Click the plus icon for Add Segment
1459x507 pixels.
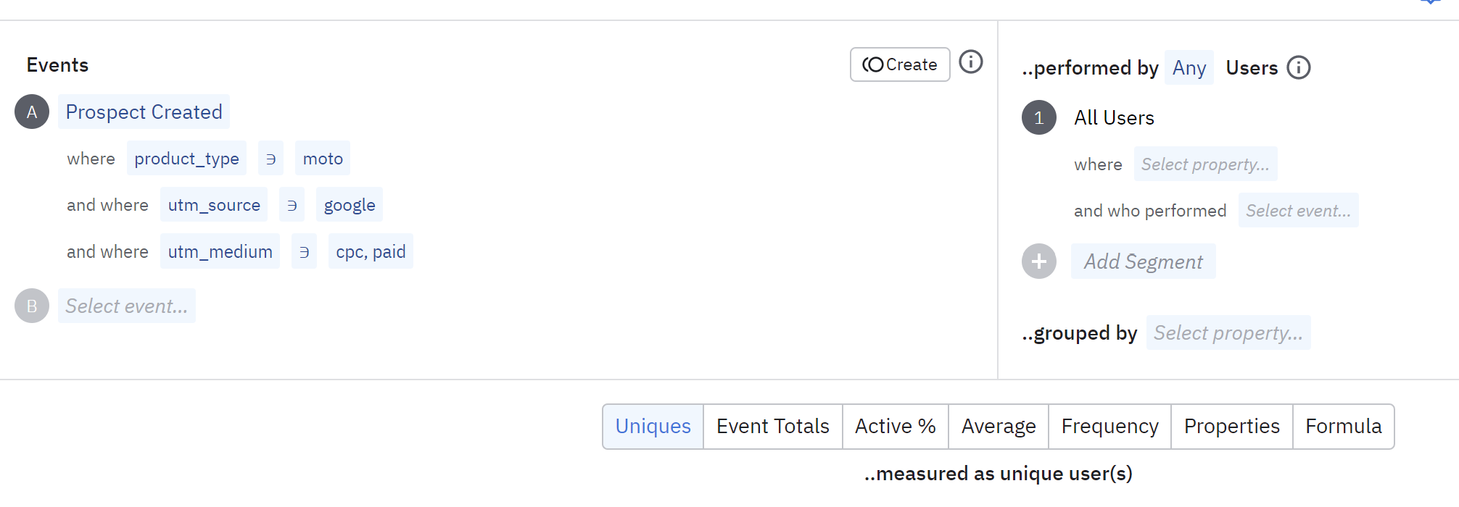(x=1038, y=261)
